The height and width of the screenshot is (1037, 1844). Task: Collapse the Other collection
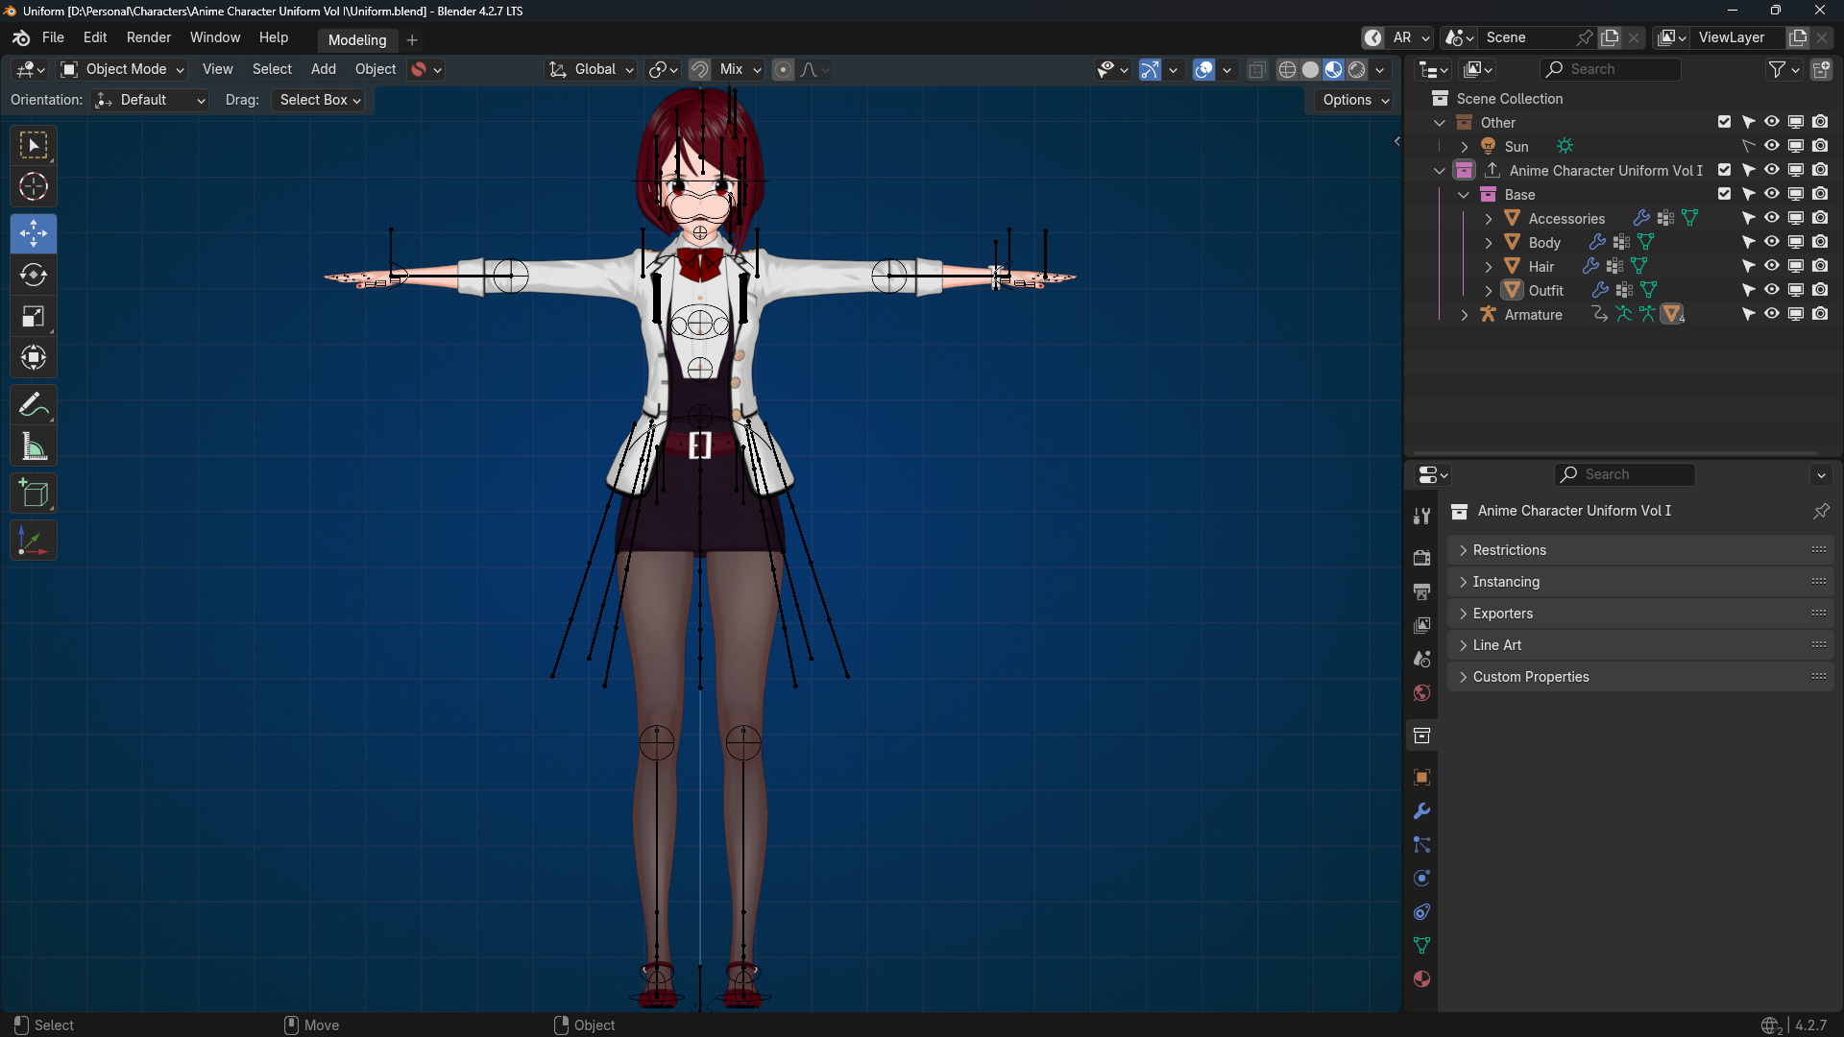coord(1439,123)
